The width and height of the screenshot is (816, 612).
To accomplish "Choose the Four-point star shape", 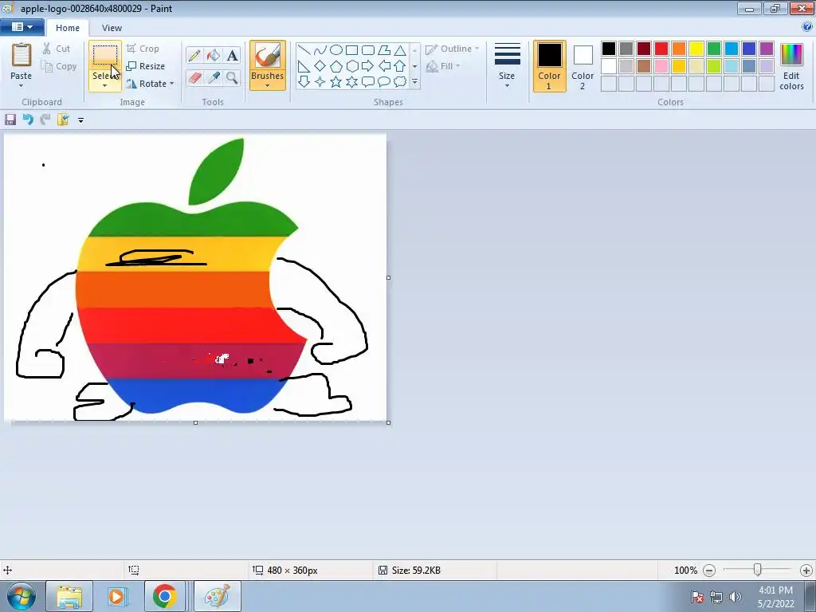I will coord(320,82).
